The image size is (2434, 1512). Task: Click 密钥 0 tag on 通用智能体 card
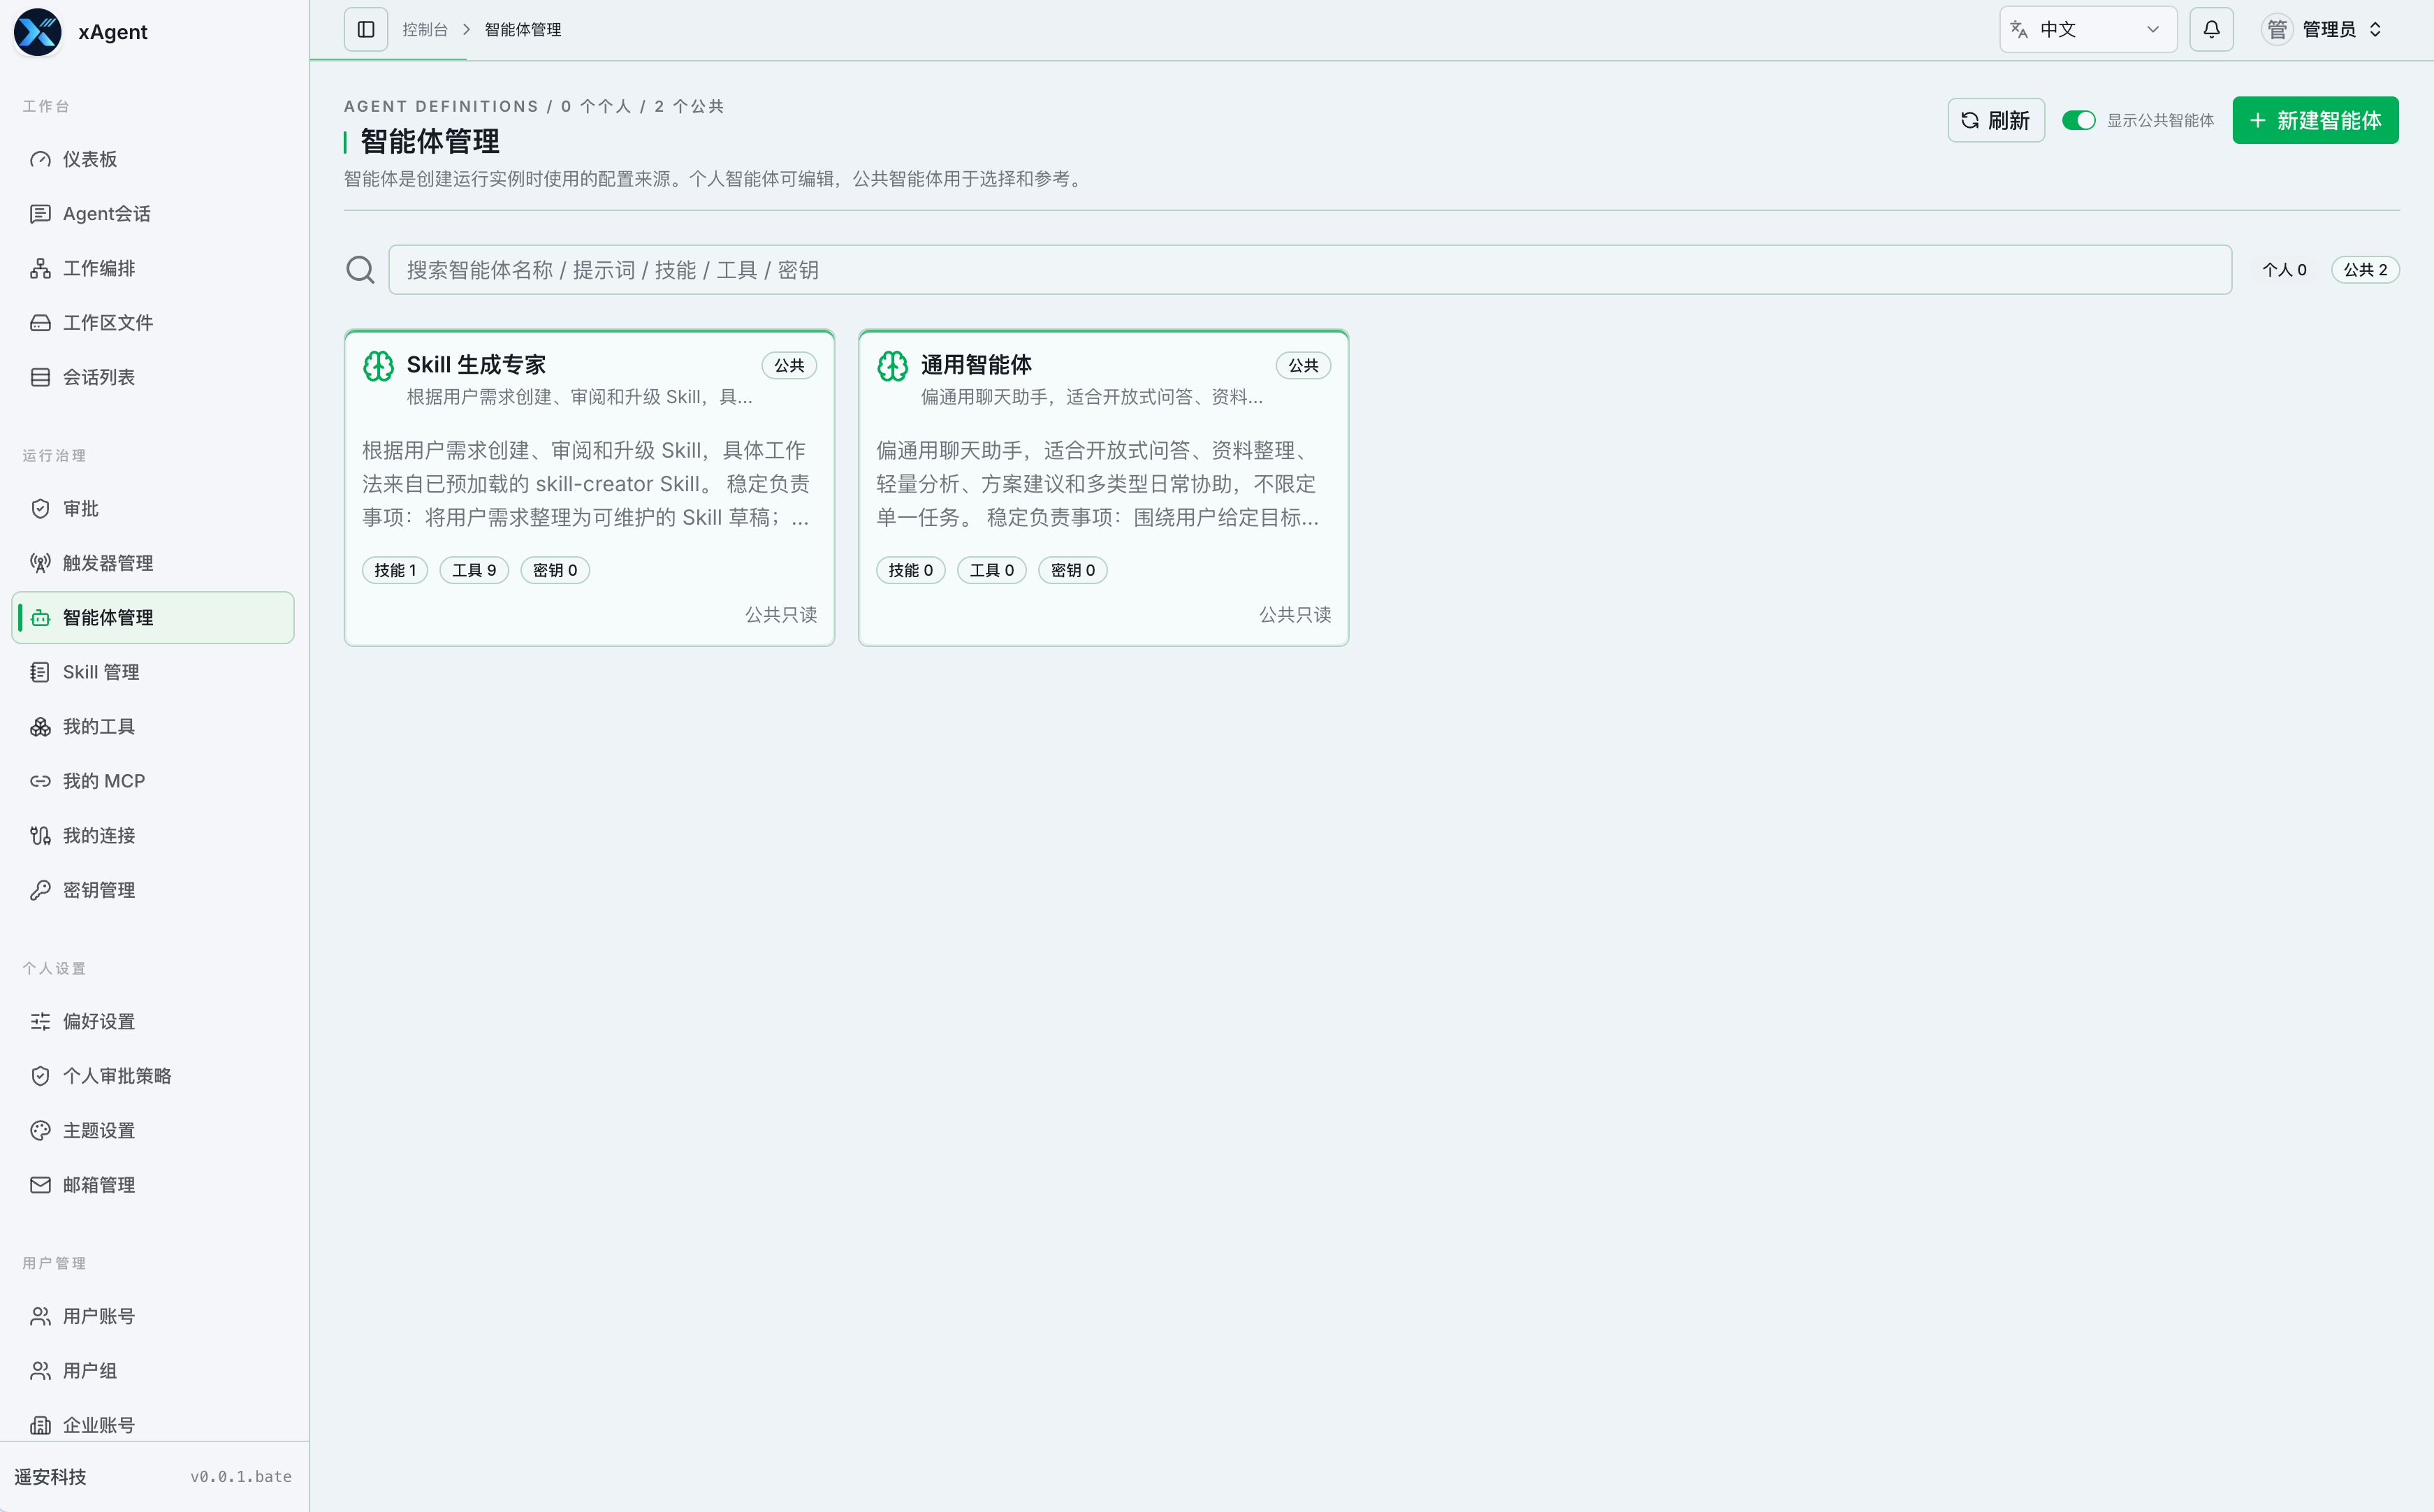(1072, 570)
